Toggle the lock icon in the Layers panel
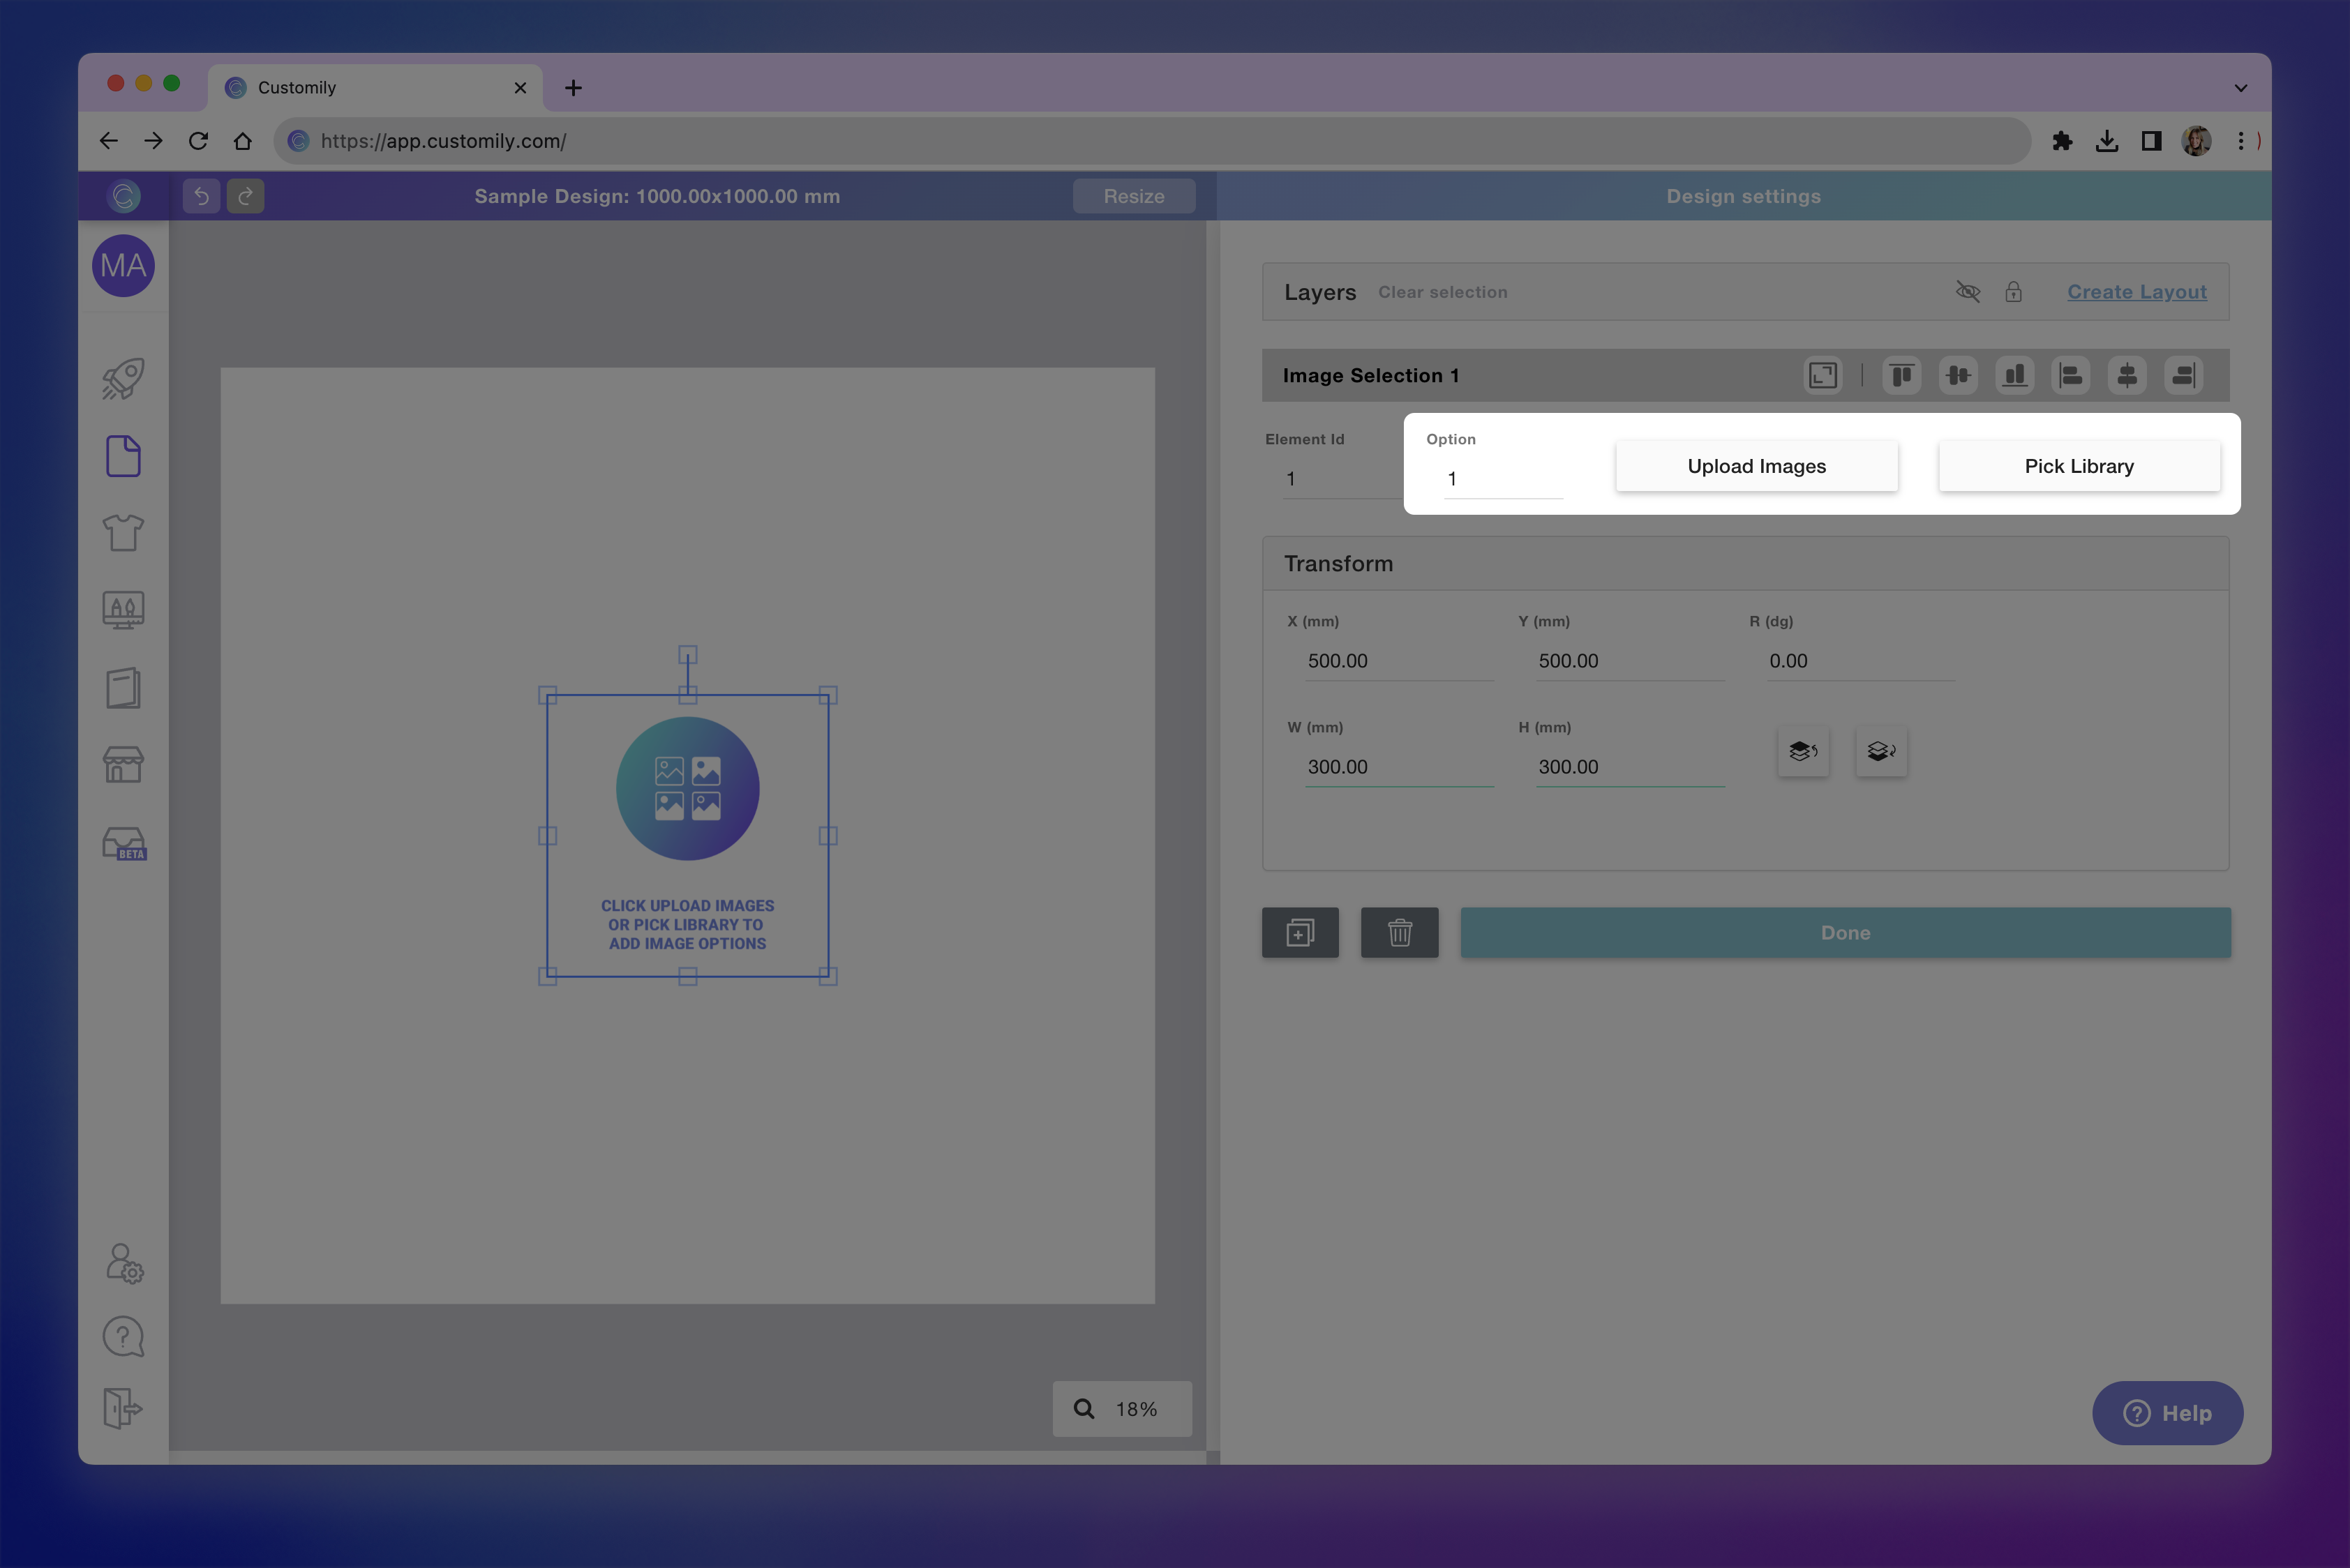Viewport: 2350px width, 1568px height. [x=2014, y=292]
